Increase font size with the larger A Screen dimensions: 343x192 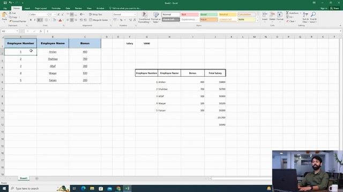click(58, 14)
